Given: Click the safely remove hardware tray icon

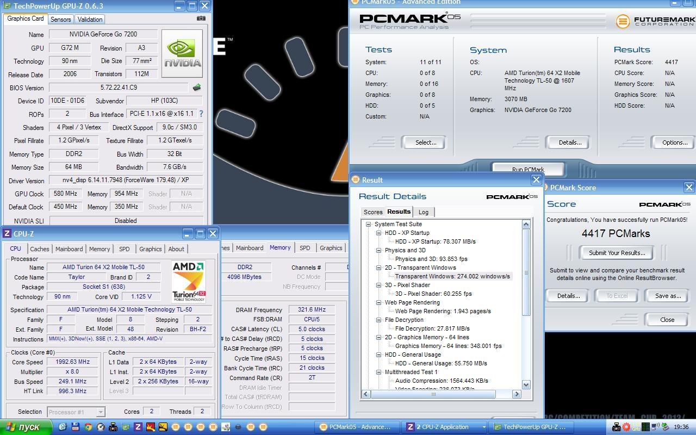Looking at the screenshot, I should tap(665, 427).
